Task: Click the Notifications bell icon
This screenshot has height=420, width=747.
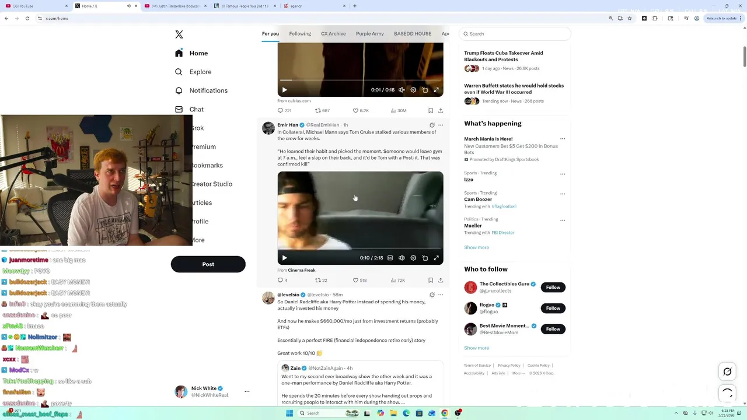Action: point(179,90)
